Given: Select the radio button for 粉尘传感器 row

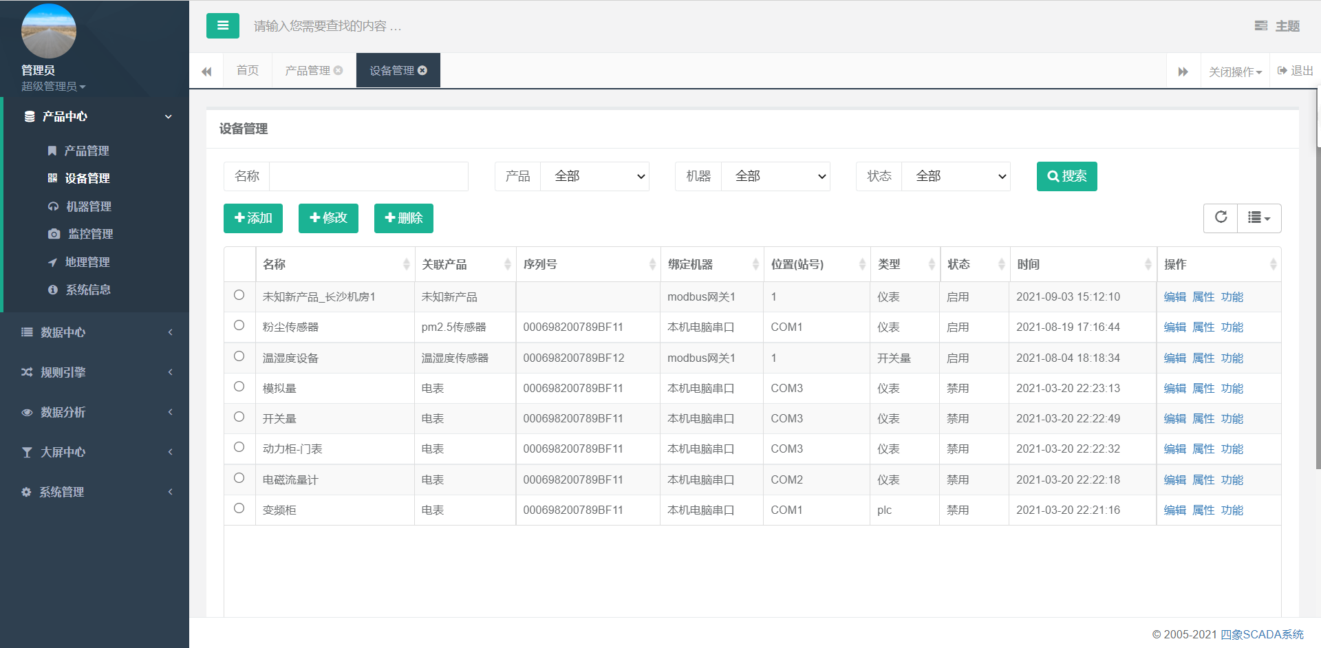Looking at the screenshot, I should click(x=239, y=325).
